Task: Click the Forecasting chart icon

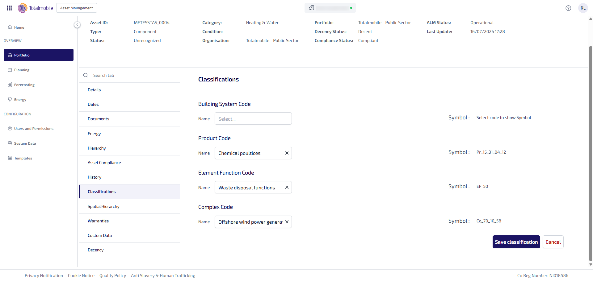Action: tap(10, 85)
